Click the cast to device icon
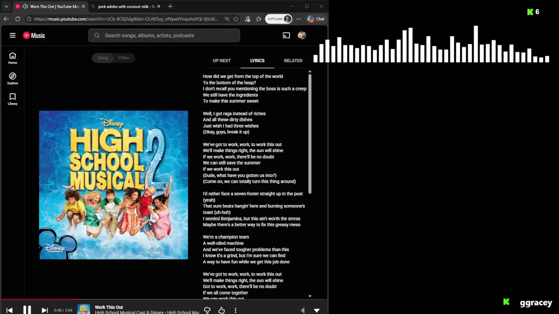The width and height of the screenshot is (559, 314). tap(286, 35)
